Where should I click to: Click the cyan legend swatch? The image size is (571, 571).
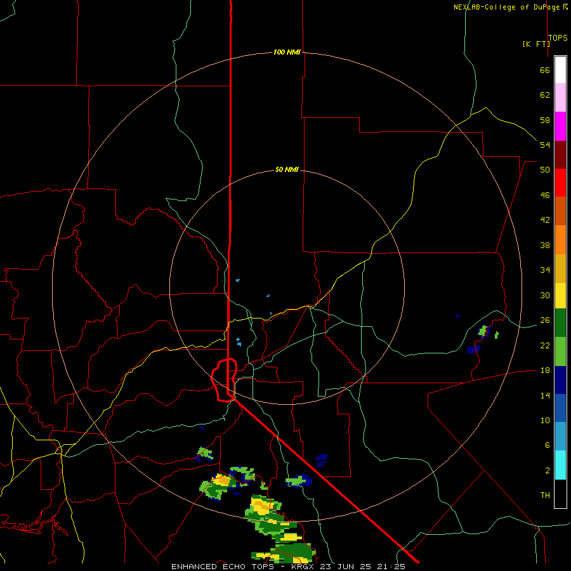tap(560, 465)
